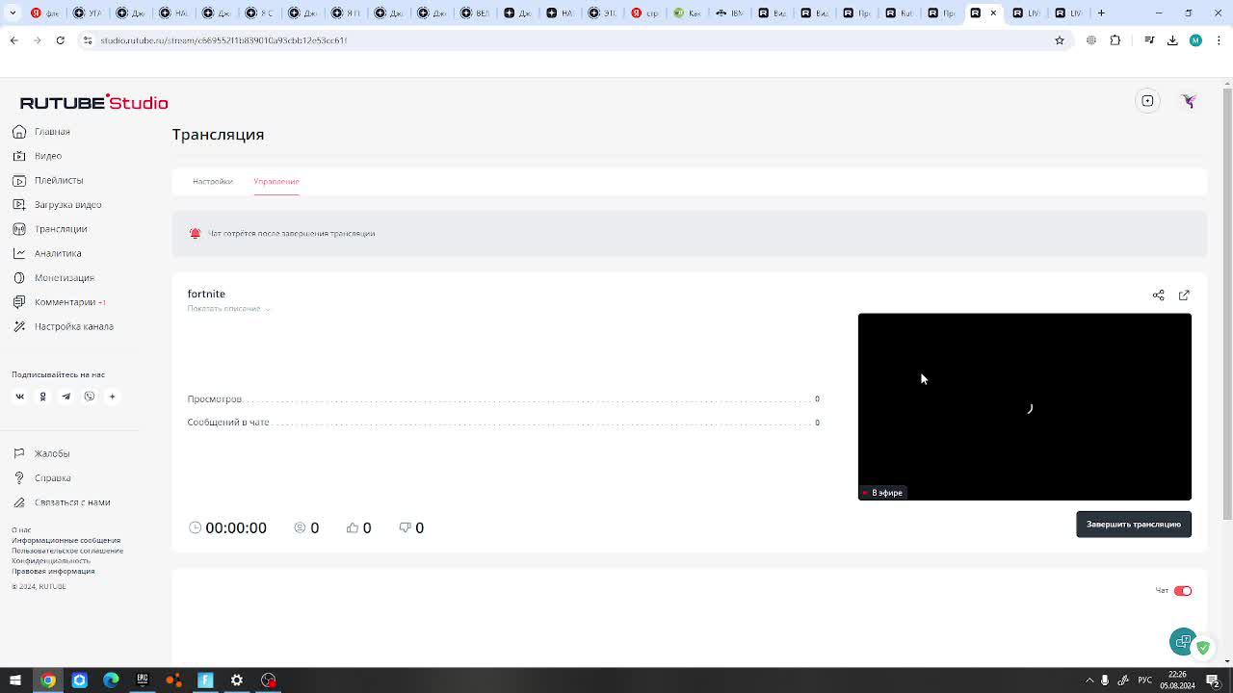Click the stream timer 00:00:00
The width and height of the screenshot is (1233, 693).
pos(236,527)
